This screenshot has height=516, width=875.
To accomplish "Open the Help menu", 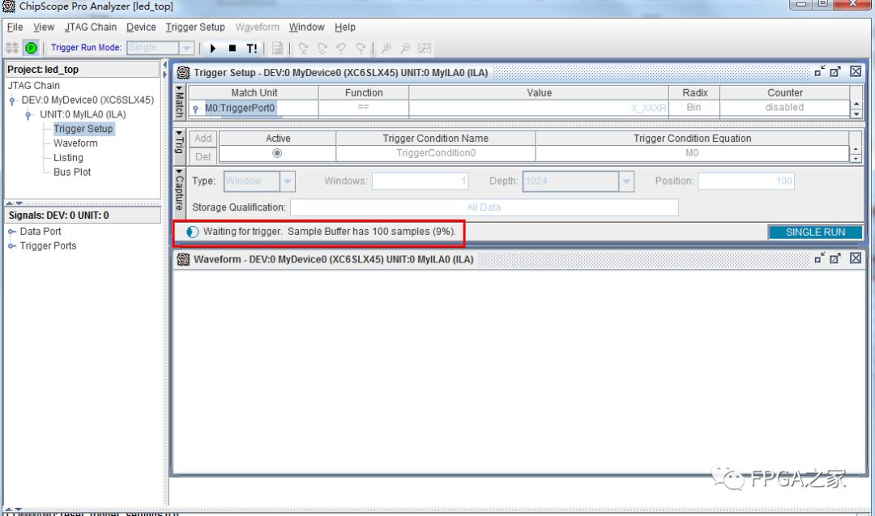I will click(345, 27).
